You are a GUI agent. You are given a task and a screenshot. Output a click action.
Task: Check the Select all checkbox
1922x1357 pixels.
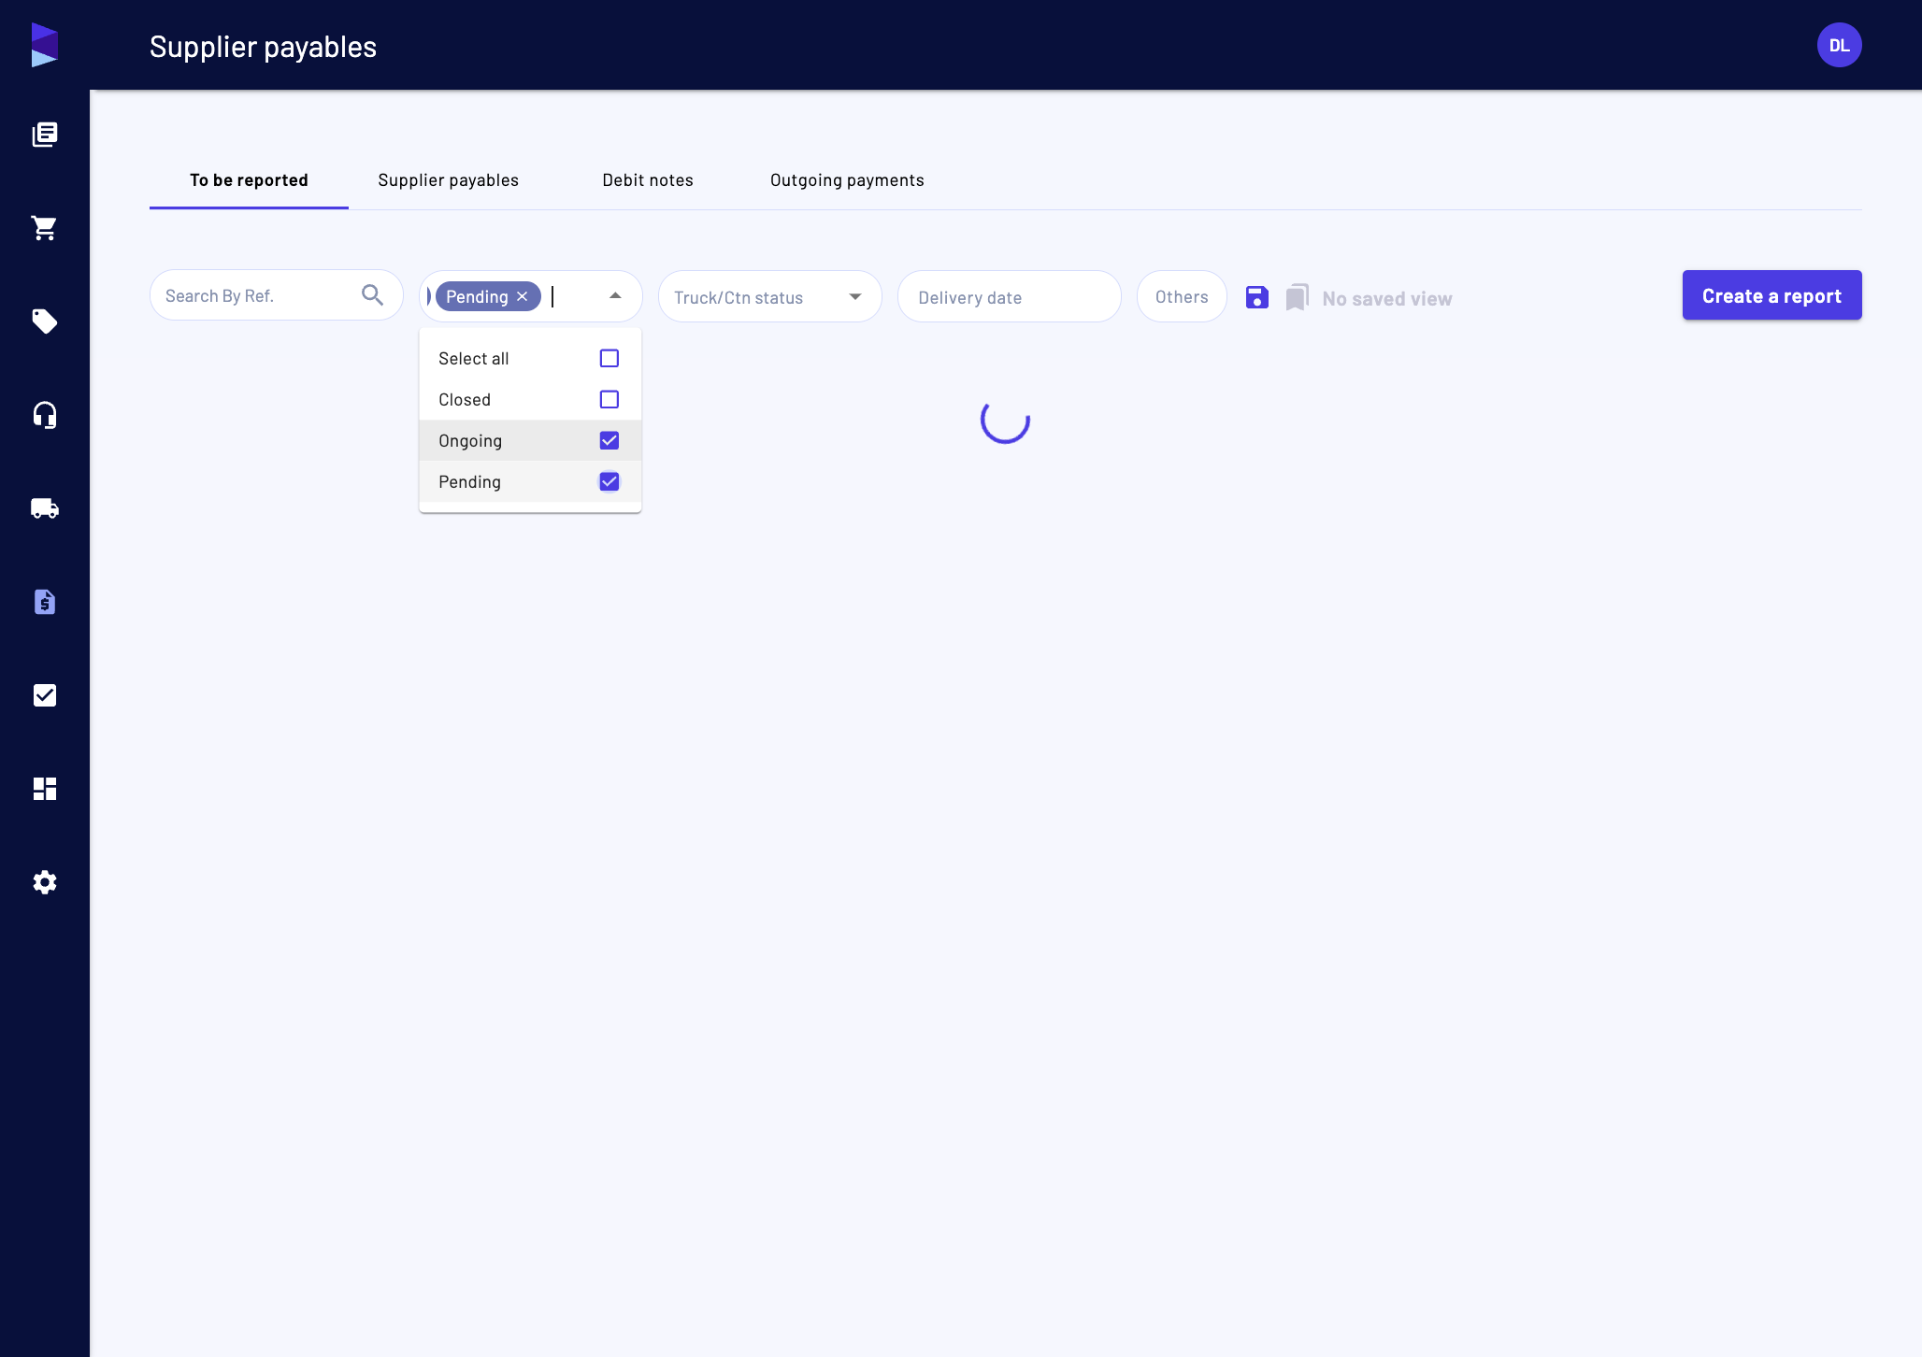[x=610, y=359]
